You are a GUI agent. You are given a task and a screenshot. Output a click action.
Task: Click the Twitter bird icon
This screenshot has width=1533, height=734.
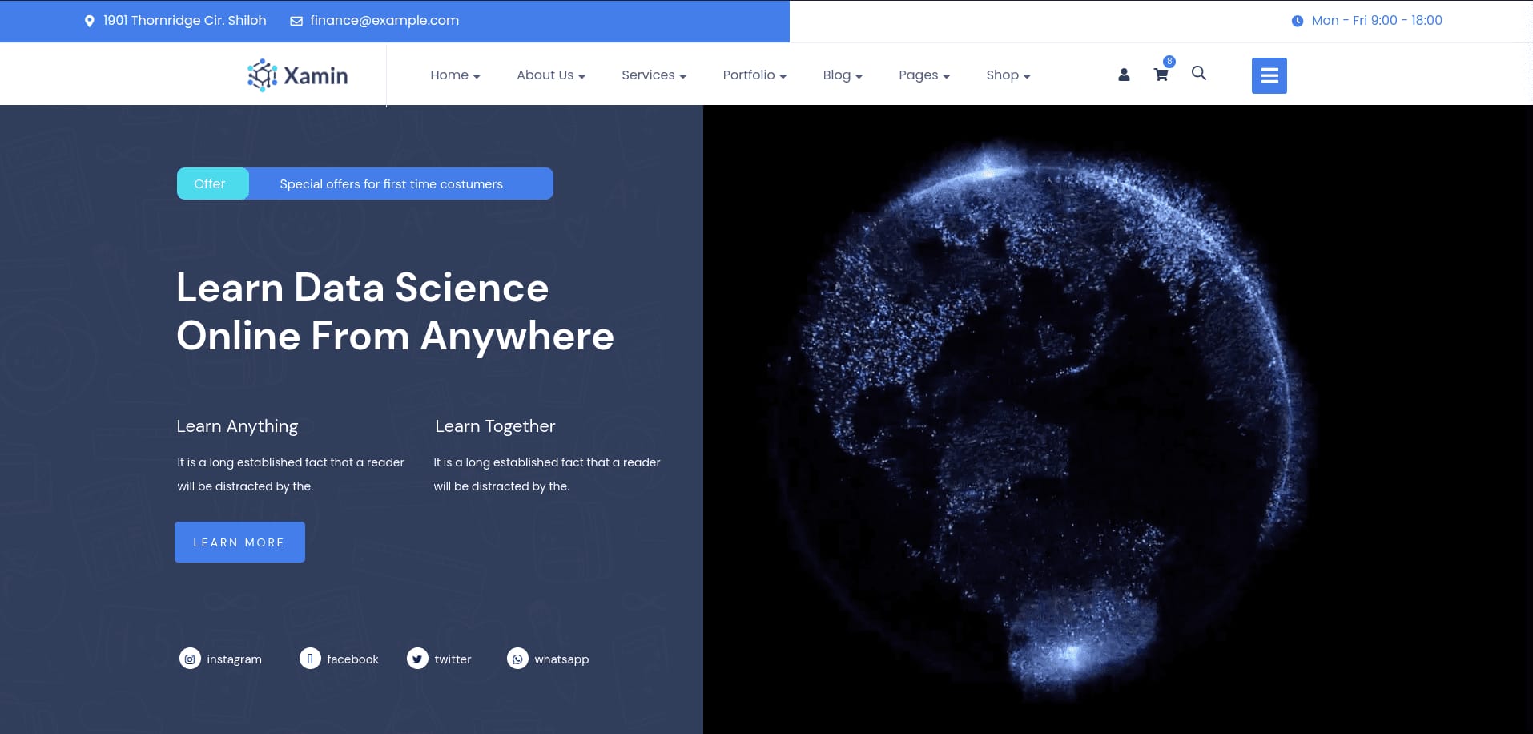(417, 659)
